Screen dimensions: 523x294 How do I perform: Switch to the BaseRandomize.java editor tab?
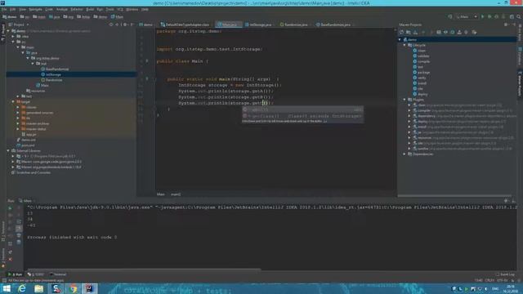(x=333, y=24)
